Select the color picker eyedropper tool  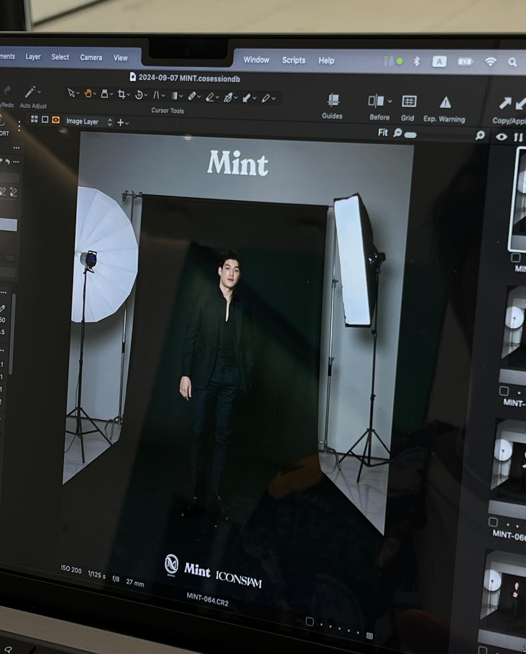point(228,97)
